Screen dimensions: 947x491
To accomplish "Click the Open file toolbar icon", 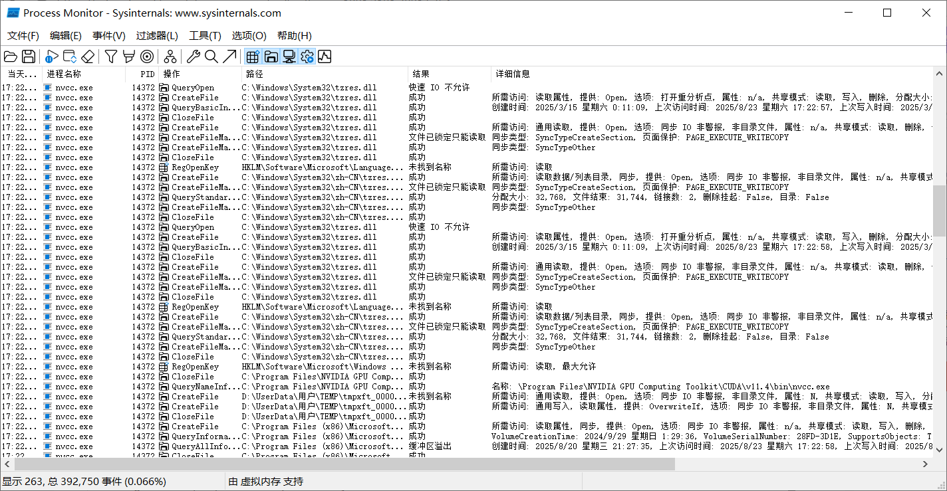I will pyautogui.click(x=11, y=56).
